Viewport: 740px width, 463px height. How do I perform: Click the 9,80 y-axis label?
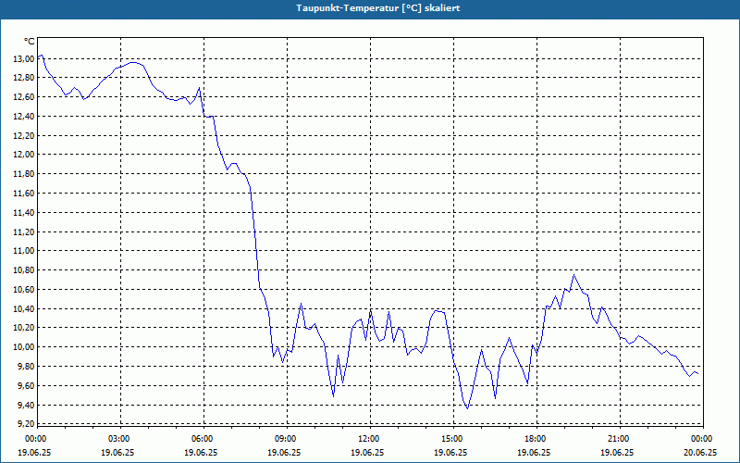point(26,367)
